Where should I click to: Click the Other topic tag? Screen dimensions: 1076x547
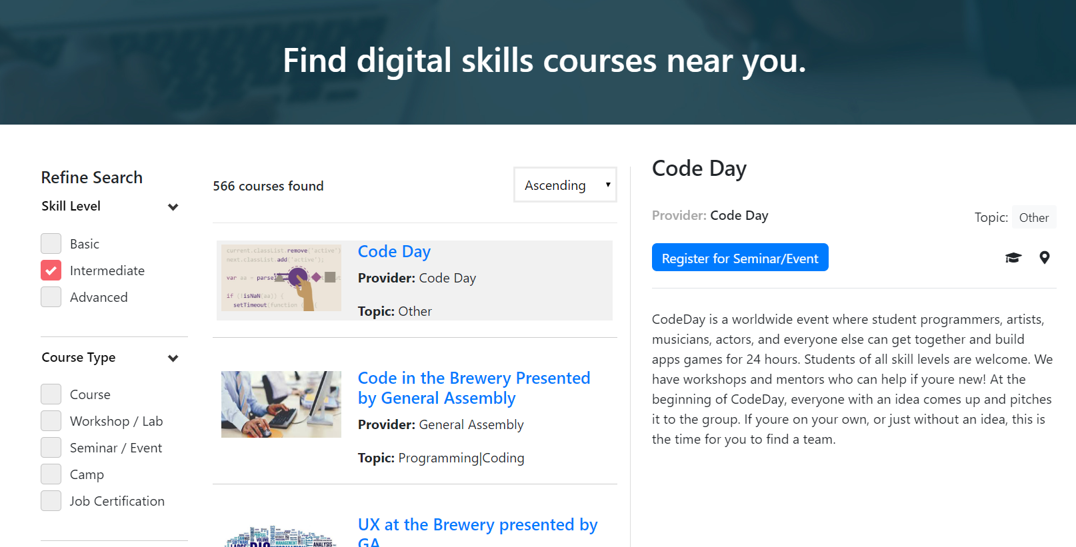1034,217
